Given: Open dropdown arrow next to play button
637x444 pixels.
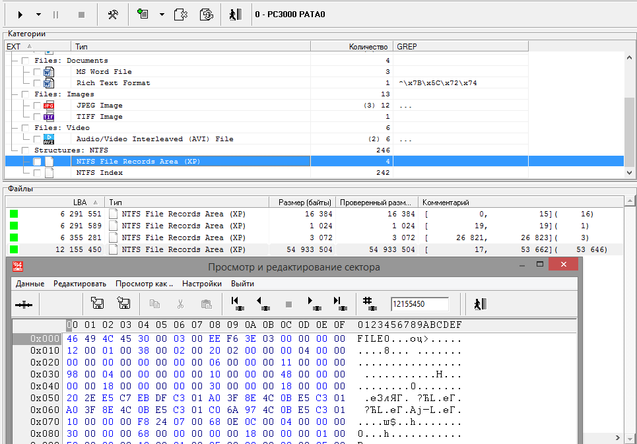Looking at the screenshot, I should coord(38,14).
